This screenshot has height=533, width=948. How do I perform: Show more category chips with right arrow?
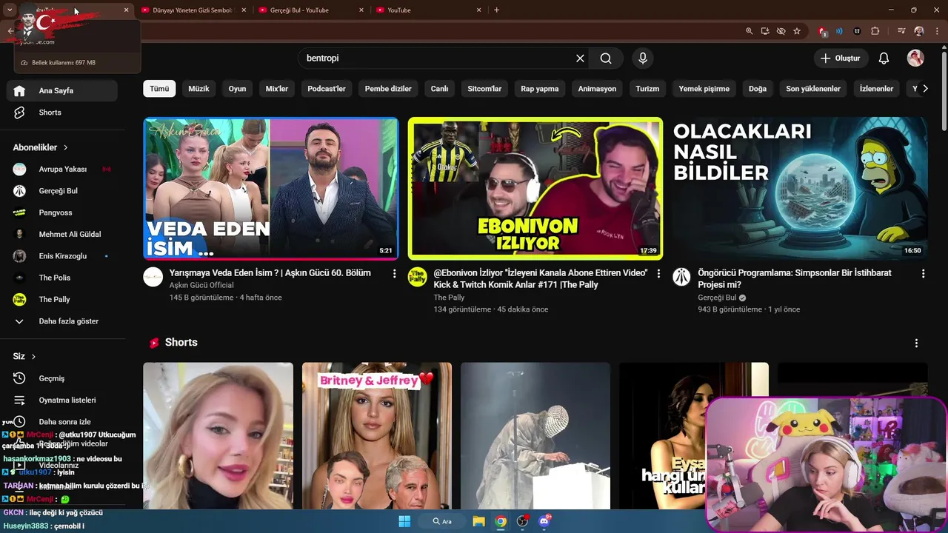point(925,88)
